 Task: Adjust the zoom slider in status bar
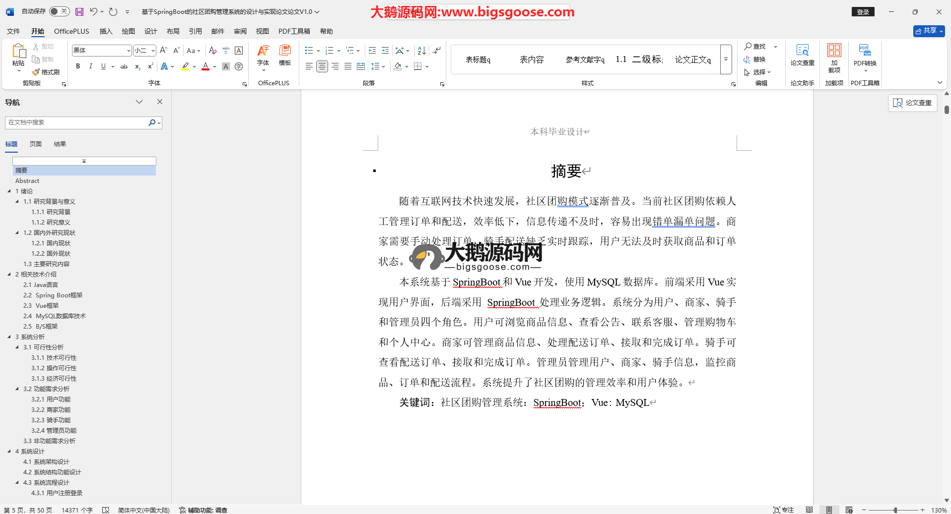[895, 510]
